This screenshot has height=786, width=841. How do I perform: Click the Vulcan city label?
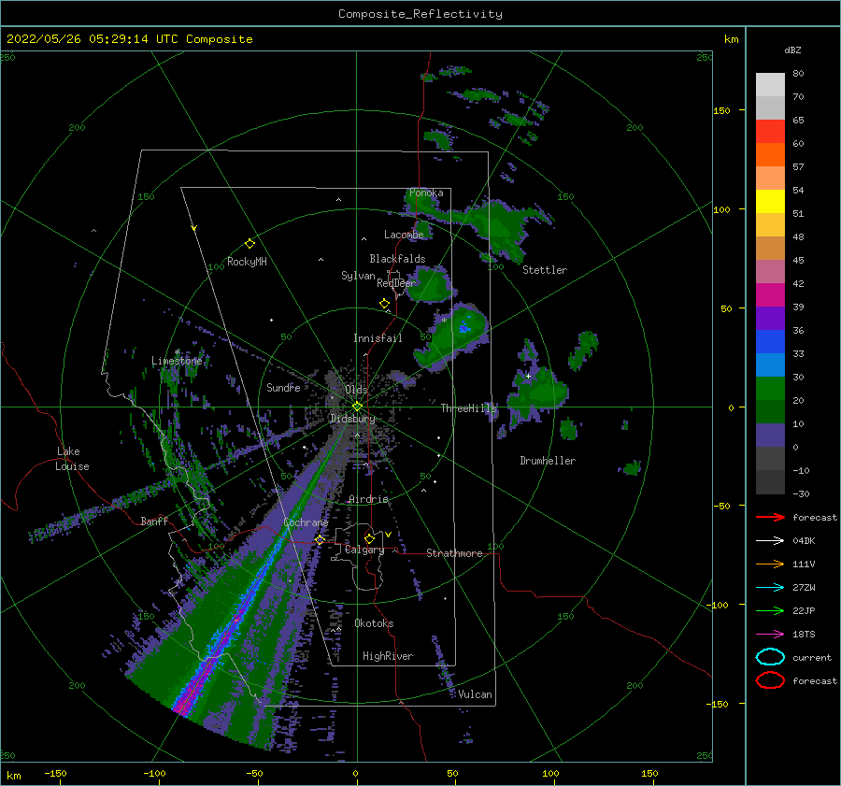pos(476,694)
